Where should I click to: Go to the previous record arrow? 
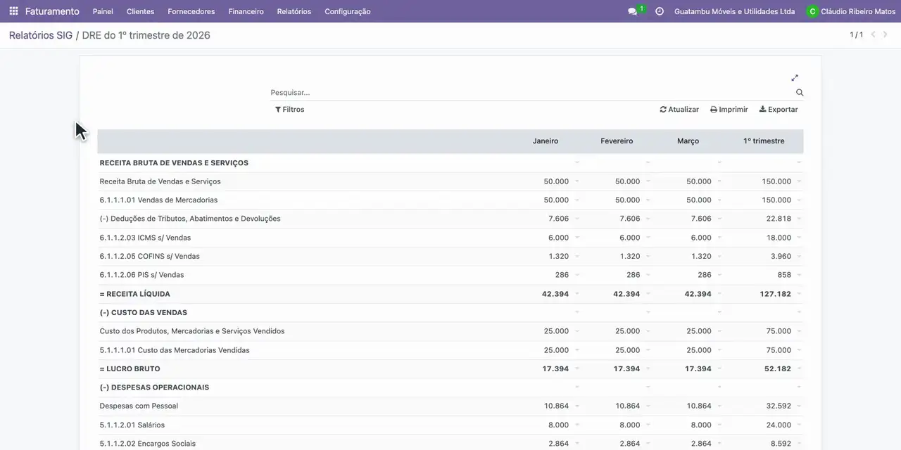[874, 34]
